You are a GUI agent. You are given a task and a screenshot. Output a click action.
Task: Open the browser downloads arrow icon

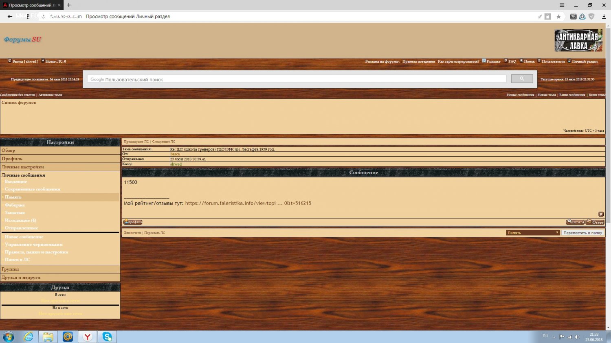click(604, 17)
